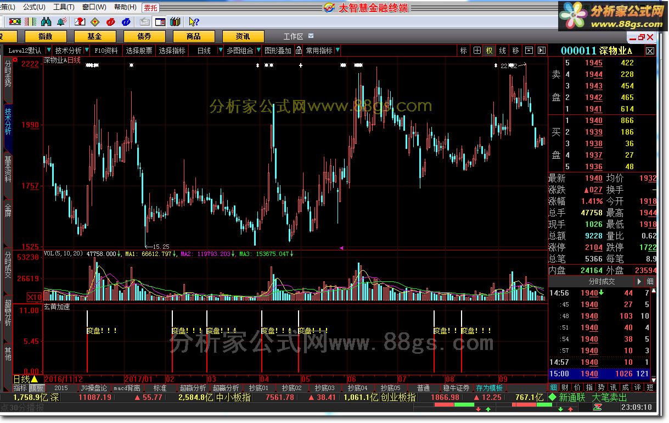Click the 选择指标 toolbar button
669x423 pixels.
172,51
